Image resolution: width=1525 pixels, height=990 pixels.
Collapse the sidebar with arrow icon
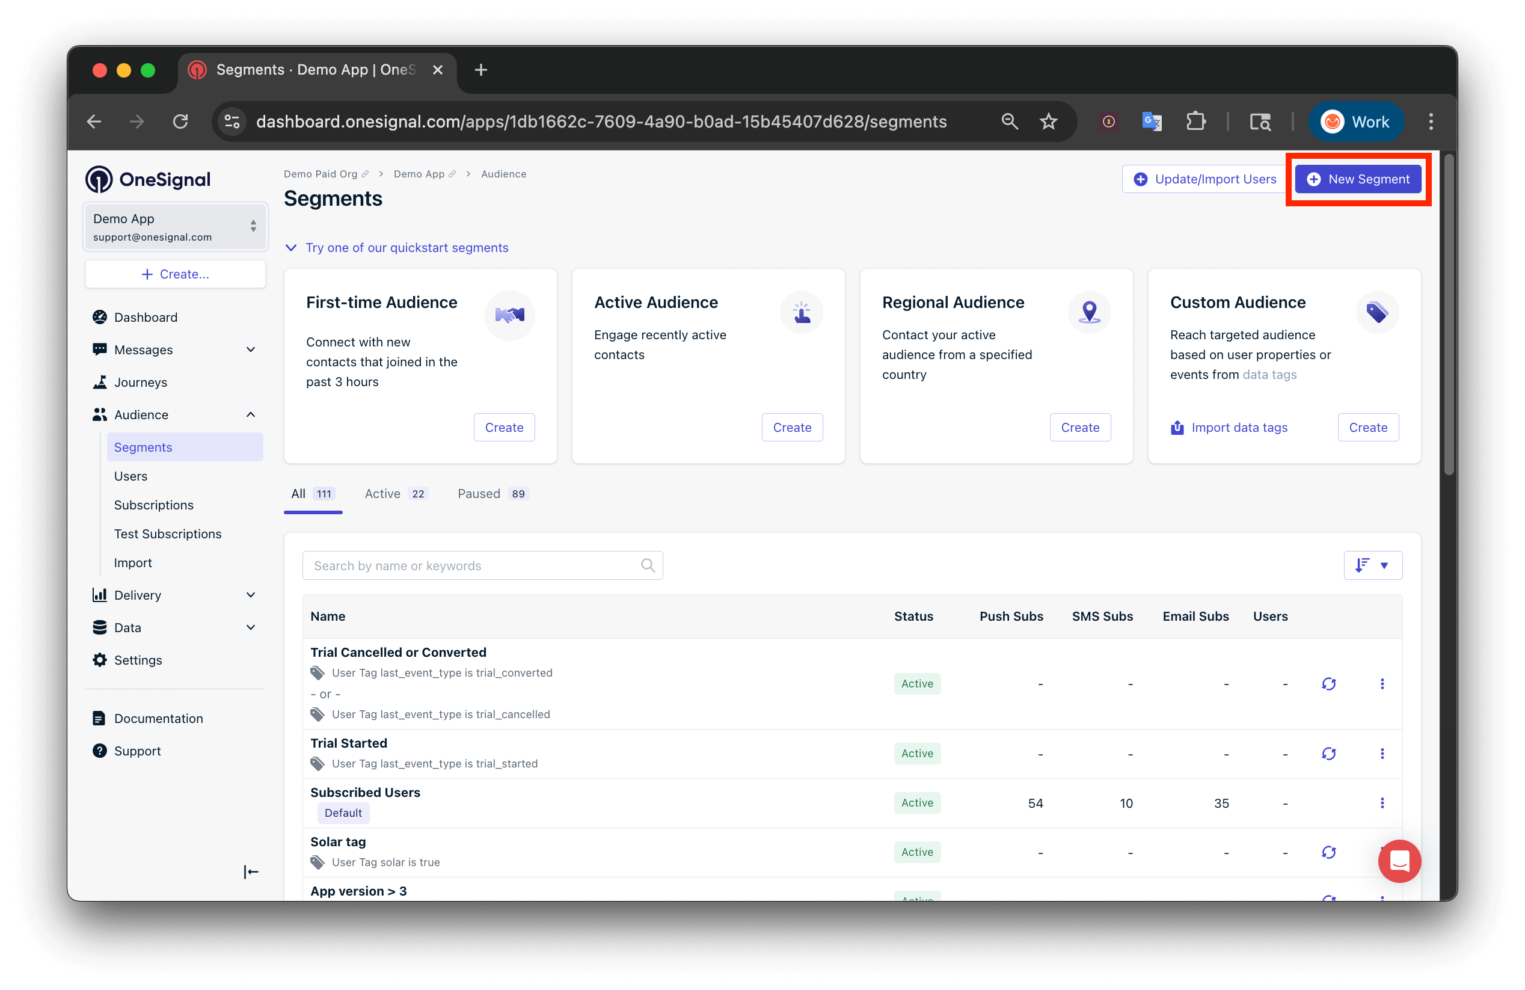click(251, 872)
